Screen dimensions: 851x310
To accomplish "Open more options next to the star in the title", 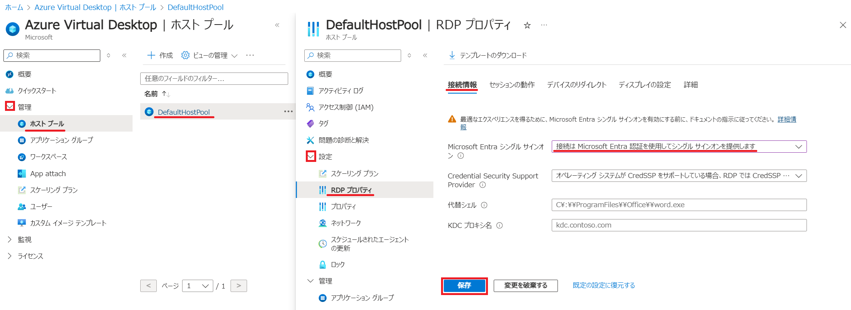I will 544,25.
